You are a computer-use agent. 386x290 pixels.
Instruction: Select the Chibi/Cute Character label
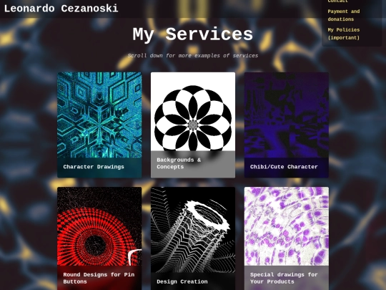coord(284,167)
